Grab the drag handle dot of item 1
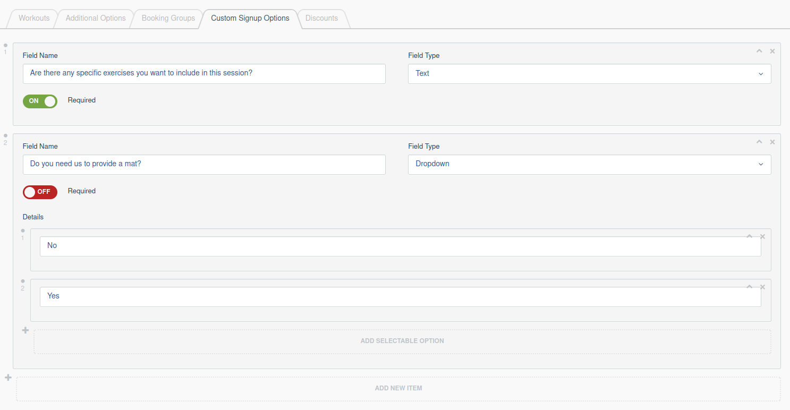 pyautogui.click(x=6, y=45)
